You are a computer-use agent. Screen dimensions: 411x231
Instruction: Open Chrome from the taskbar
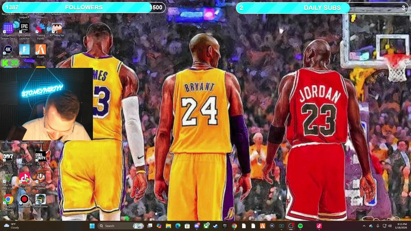(x=234, y=226)
